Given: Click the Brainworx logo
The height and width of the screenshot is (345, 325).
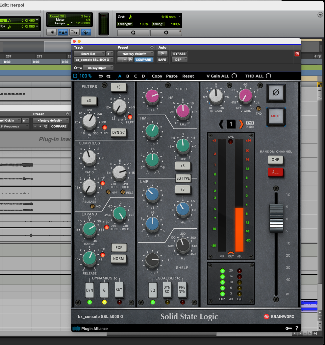Looking at the screenshot, I should [279, 317].
